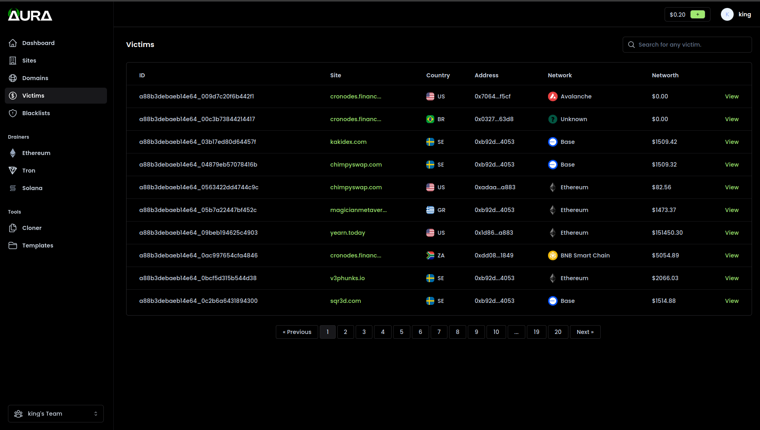Open Cloner via its copy icon
This screenshot has width=760, height=430.
click(13, 228)
